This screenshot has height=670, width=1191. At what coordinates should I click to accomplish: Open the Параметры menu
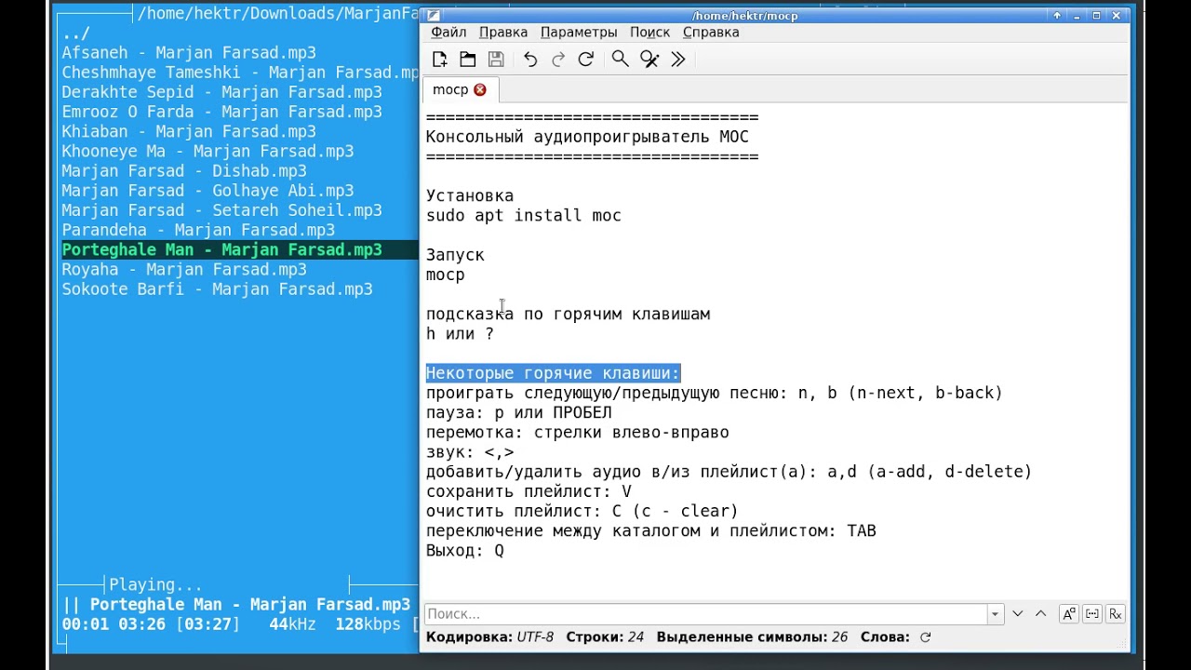point(579,32)
